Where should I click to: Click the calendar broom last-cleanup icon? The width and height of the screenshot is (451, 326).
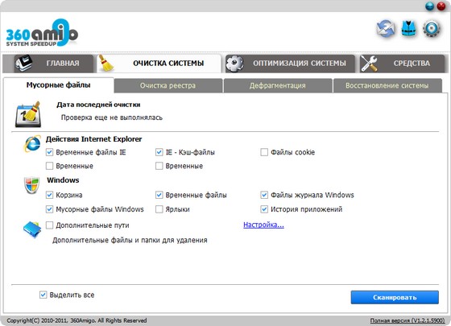[28, 114]
